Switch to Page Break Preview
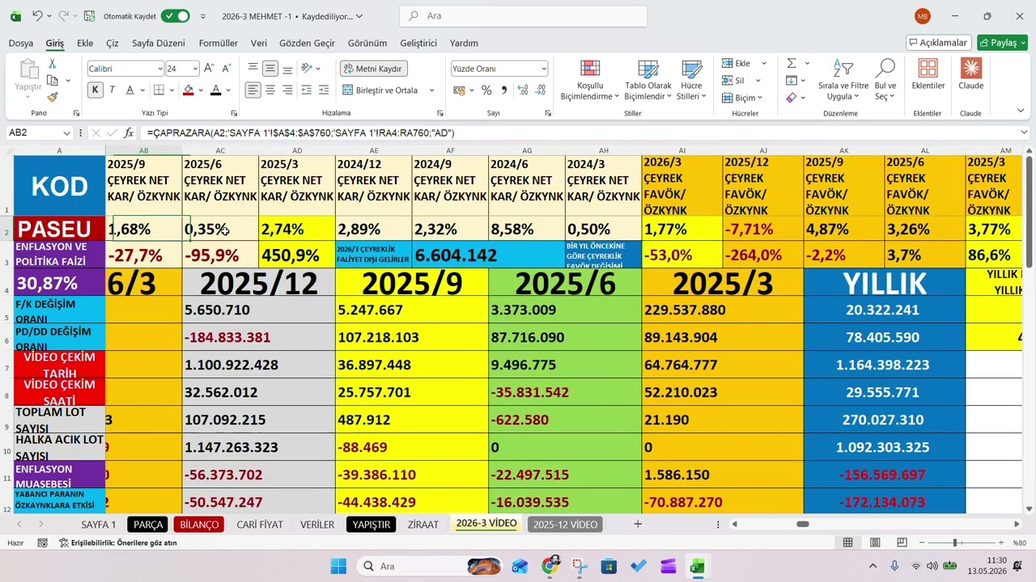Image resolution: width=1036 pixels, height=582 pixels. click(902, 542)
